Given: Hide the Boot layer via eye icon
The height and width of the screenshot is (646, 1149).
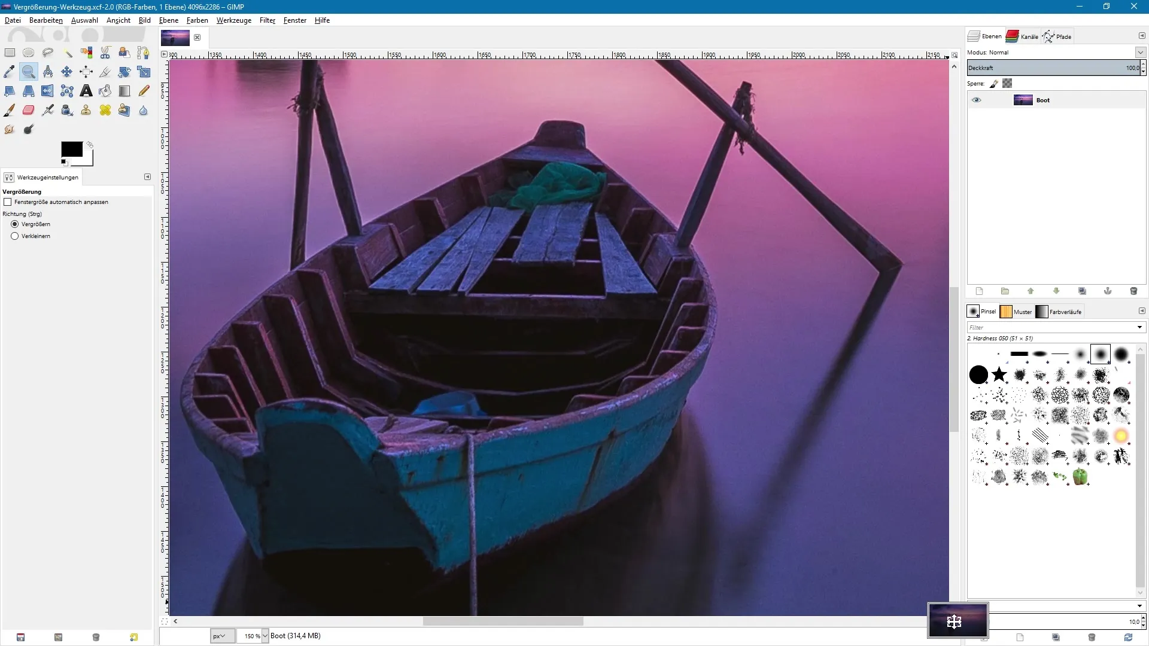Looking at the screenshot, I should tap(977, 100).
